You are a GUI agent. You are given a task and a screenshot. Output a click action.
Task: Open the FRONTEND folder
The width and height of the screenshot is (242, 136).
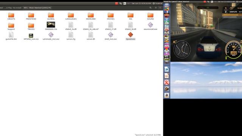pyautogui.click(x=31, y=16)
